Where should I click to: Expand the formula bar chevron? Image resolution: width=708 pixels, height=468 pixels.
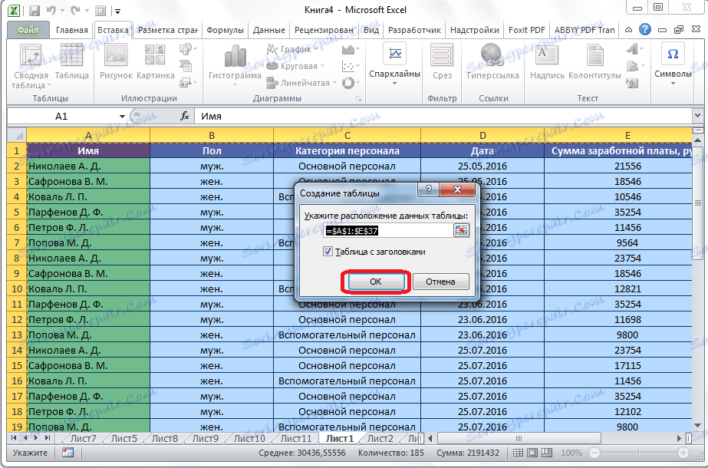tap(699, 116)
